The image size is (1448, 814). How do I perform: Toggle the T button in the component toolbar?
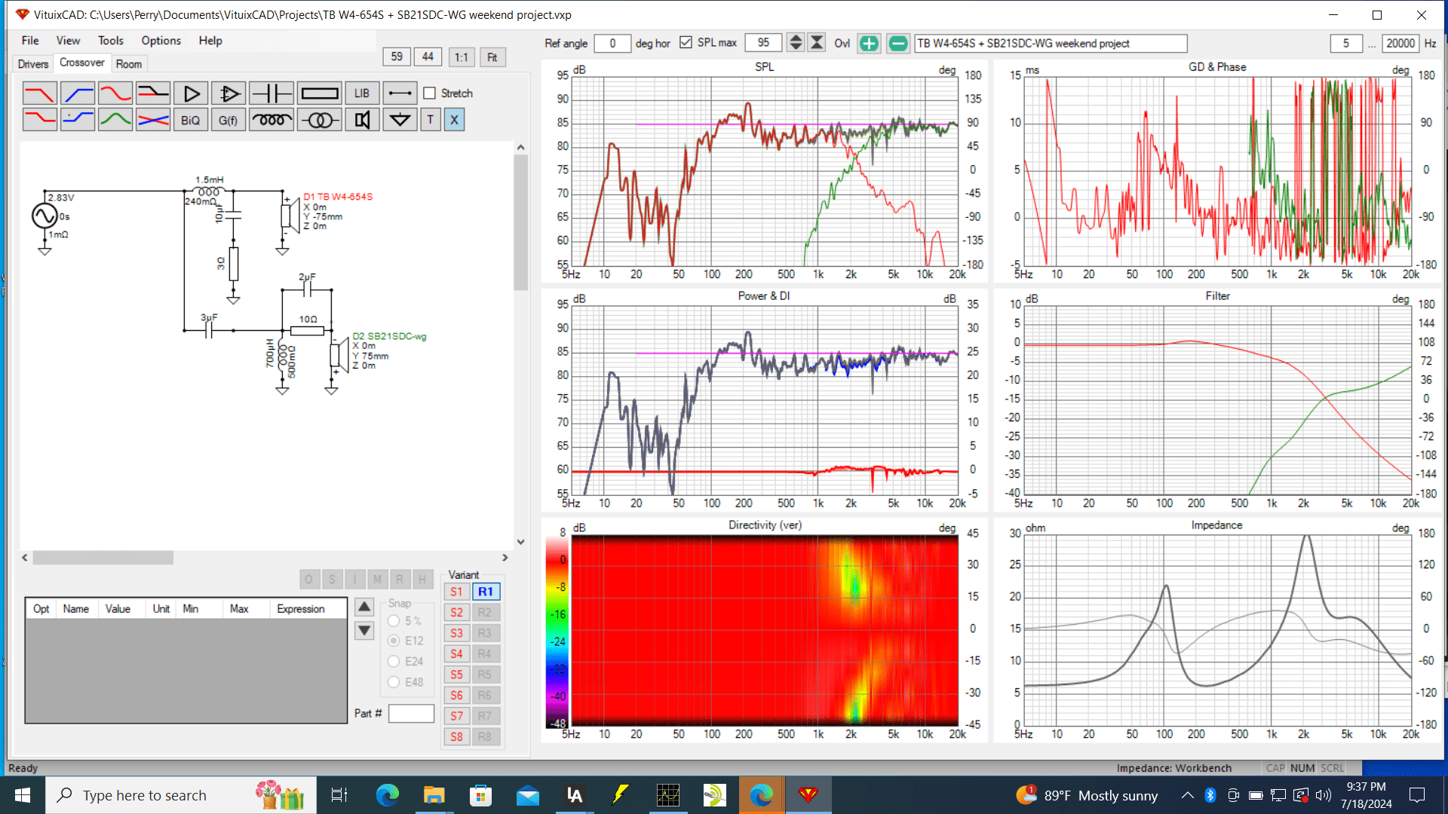[x=430, y=120]
